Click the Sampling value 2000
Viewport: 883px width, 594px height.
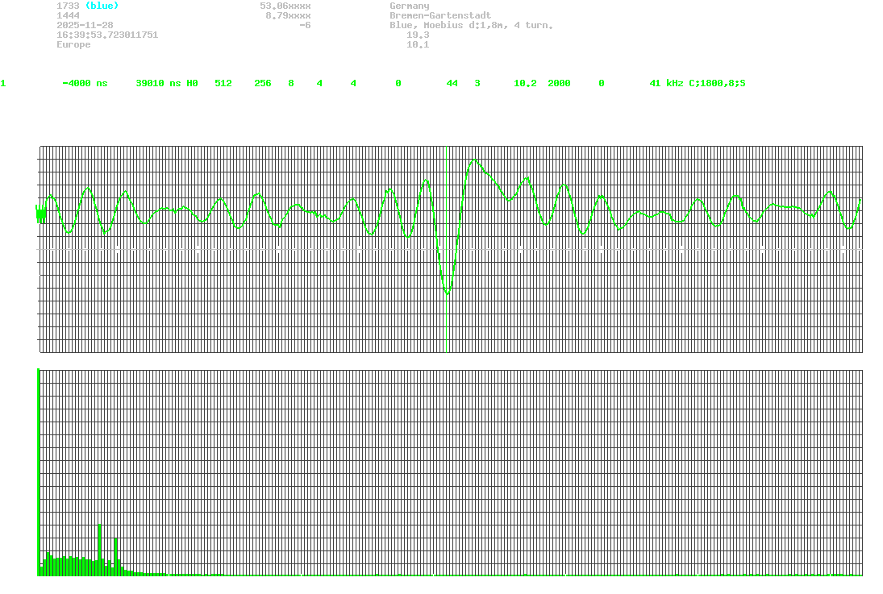559,83
